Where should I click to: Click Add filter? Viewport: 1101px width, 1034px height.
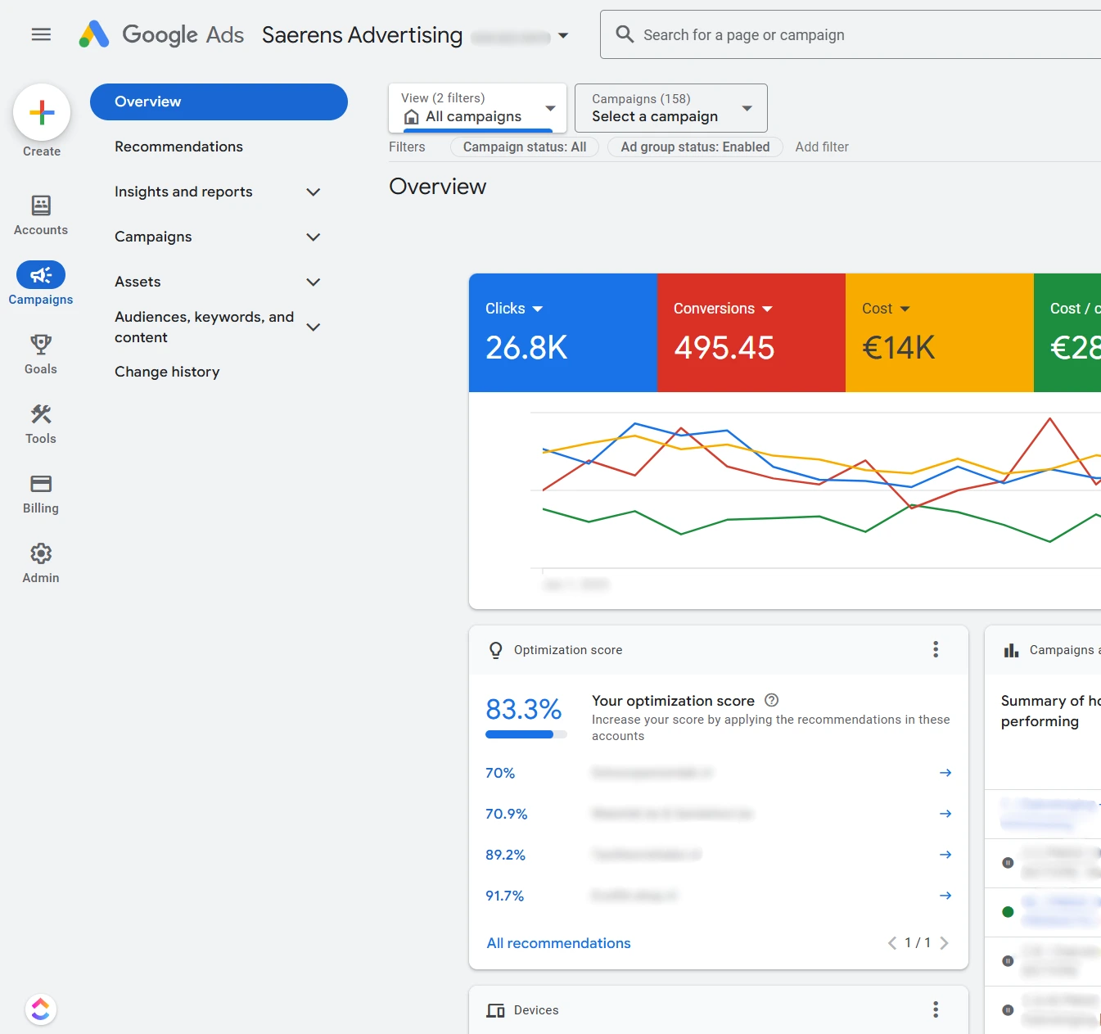(822, 147)
